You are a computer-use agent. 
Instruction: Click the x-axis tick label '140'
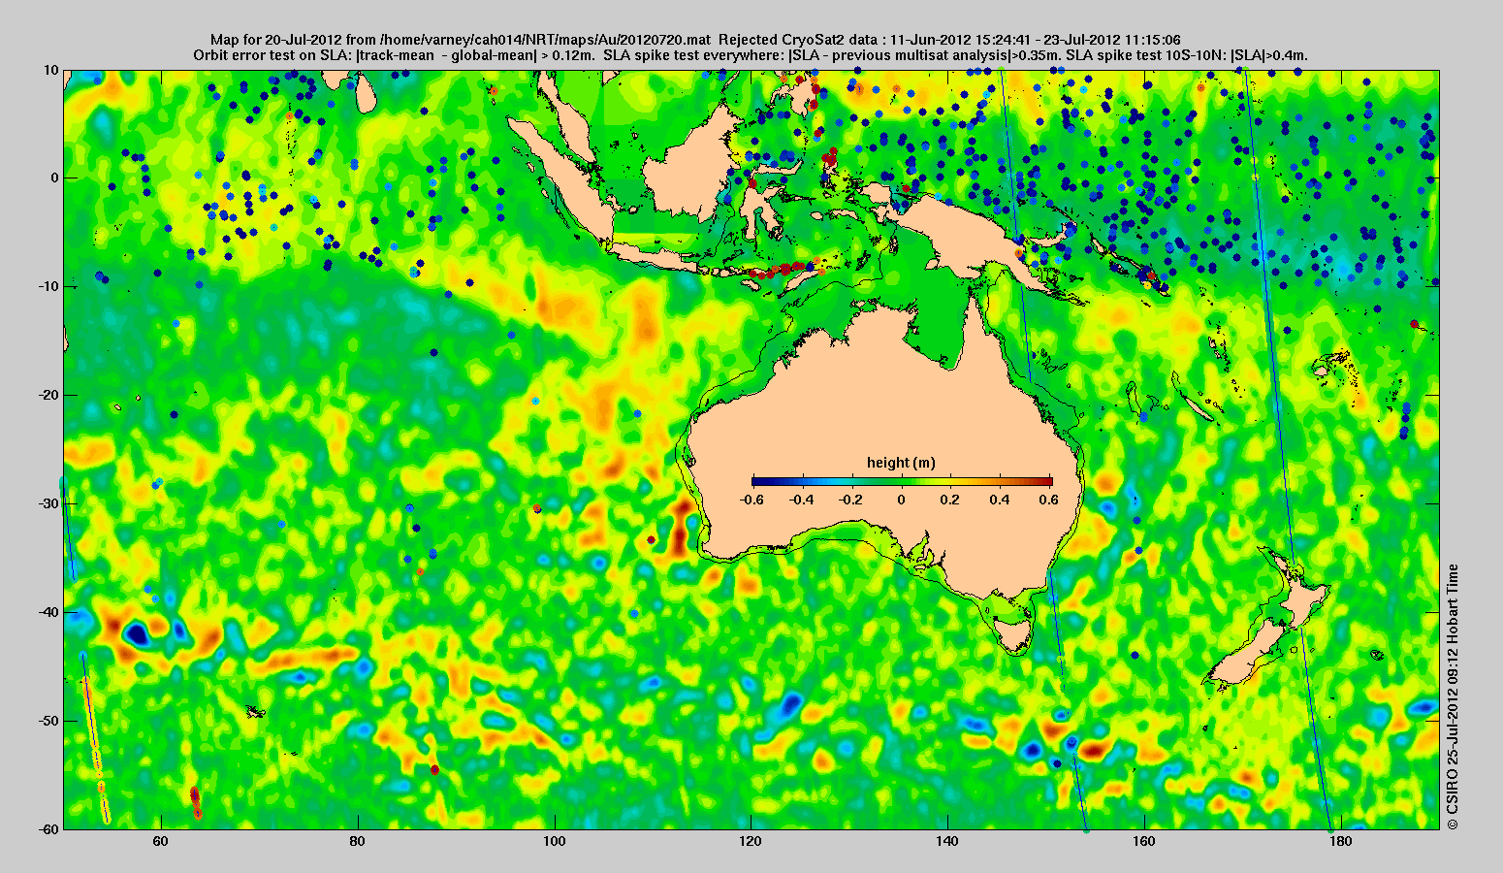(x=947, y=841)
